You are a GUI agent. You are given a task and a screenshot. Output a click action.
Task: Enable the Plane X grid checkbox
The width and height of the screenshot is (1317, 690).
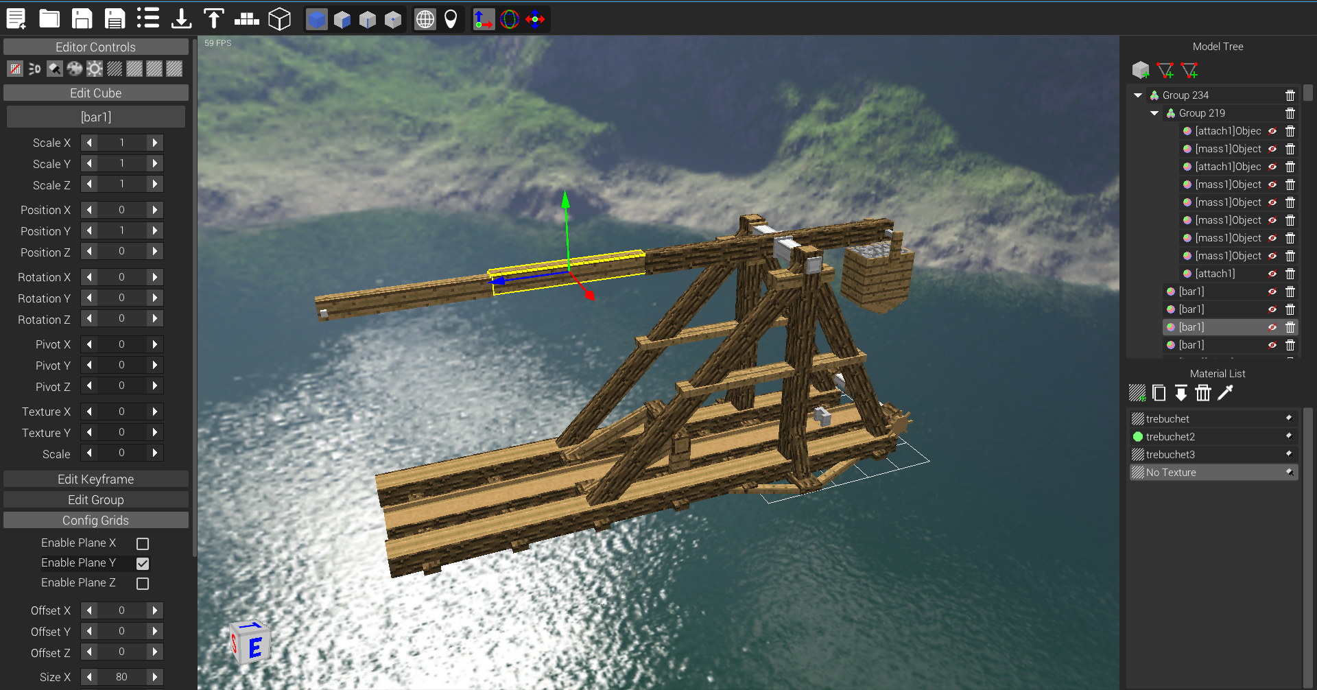pyautogui.click(x=143, y=543)
